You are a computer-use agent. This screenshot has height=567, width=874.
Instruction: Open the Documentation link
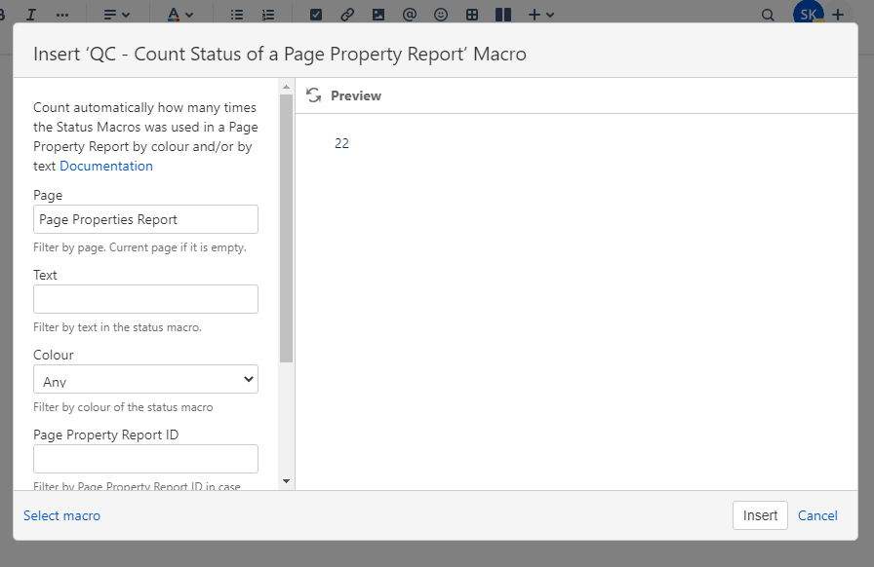105,165
